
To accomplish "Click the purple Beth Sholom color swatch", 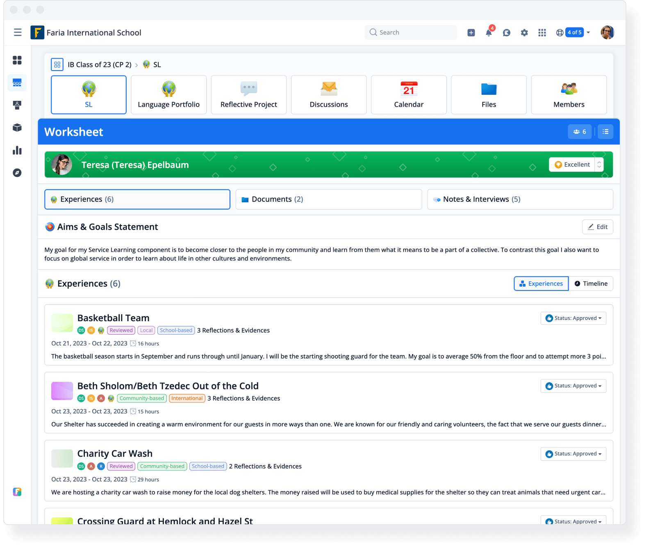I will click(x=62, y=391).
